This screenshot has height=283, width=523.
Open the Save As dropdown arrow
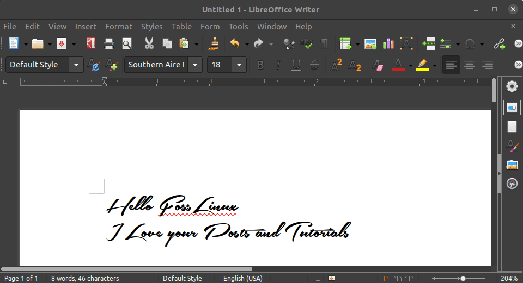[x=74, y=44]
